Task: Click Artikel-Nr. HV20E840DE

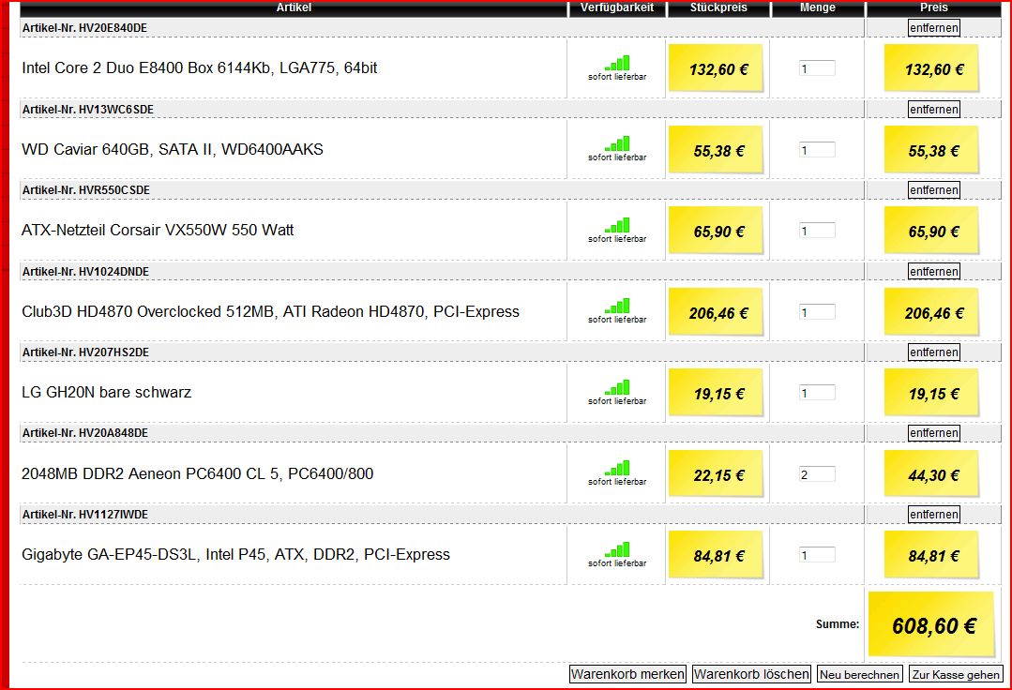Action: 84,28
